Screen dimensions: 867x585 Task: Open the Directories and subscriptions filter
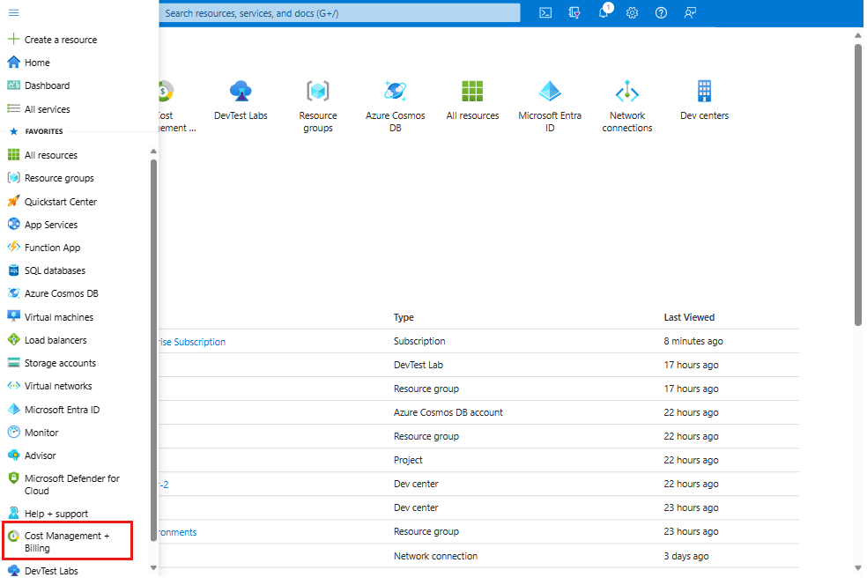[x=574, y=12]
